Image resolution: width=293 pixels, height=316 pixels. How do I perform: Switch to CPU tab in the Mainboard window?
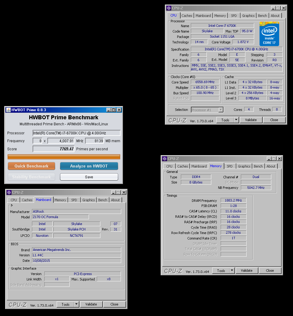tap(14, 200)
